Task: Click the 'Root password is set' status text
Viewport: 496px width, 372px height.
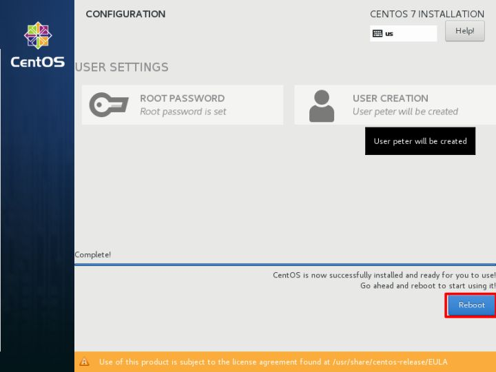Action: tap(183, 112)
